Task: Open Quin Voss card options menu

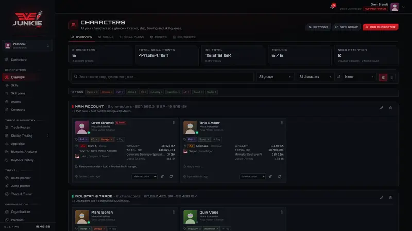Action: (282, 212)
